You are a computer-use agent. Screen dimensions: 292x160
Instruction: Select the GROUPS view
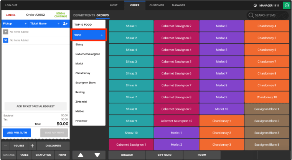pyautogui.click(x=102, y=15)
